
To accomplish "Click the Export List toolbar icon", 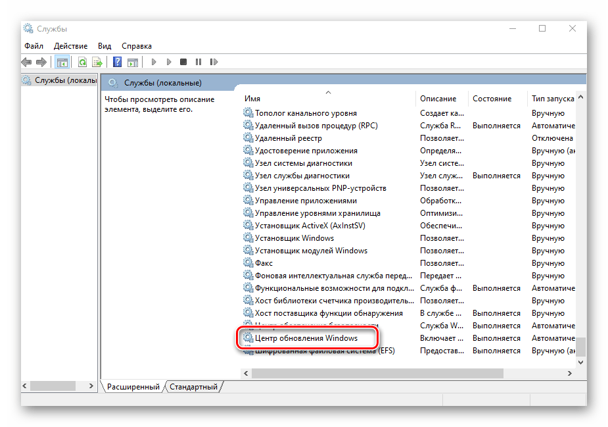I will coord(97,62).
